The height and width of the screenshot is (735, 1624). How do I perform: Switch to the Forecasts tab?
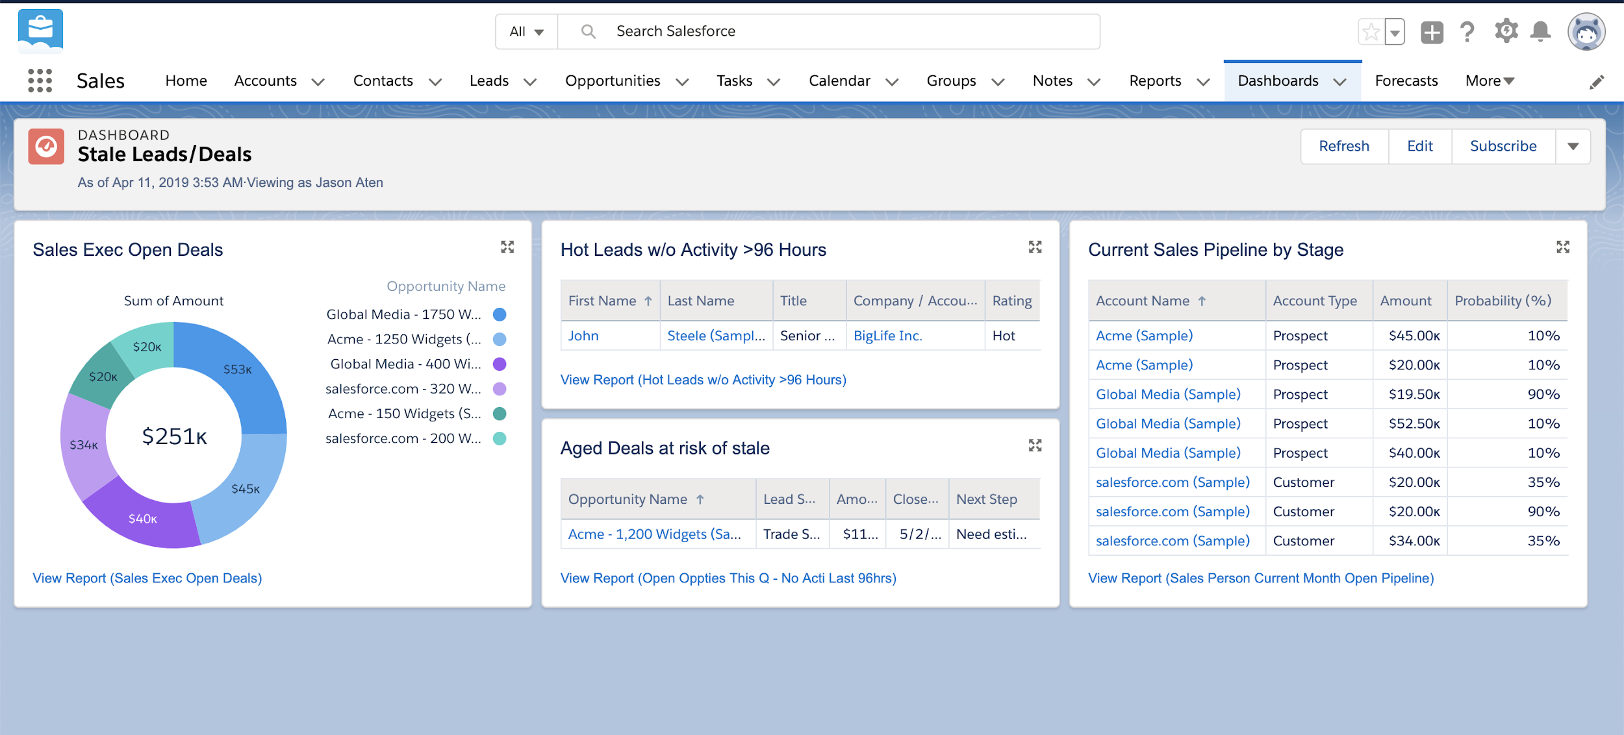pyautogui.click(x=1406, y=81)
